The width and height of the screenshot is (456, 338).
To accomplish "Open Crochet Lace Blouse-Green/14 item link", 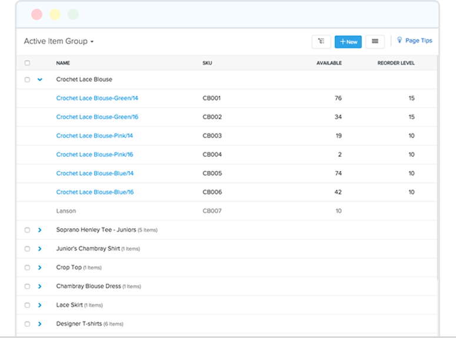I will 97,98.
